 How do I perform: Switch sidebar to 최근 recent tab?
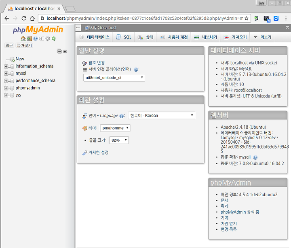(x=9, y=45)
